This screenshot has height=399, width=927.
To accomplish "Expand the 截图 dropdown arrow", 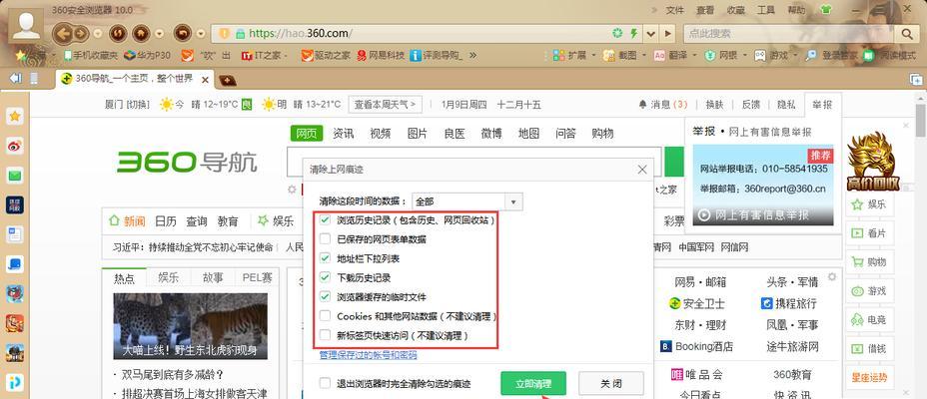I will click(642, 55).
